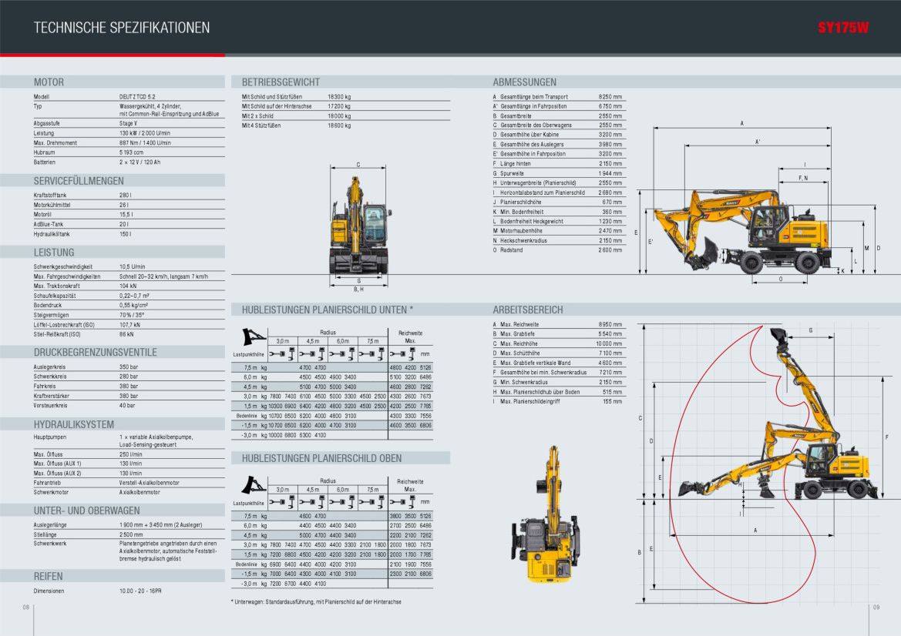Image resolution: width=901 pixels, height=636 pixels.
Task: Click the SERVICEFÜLLMENGEN section heading
Action: point(79,181)
